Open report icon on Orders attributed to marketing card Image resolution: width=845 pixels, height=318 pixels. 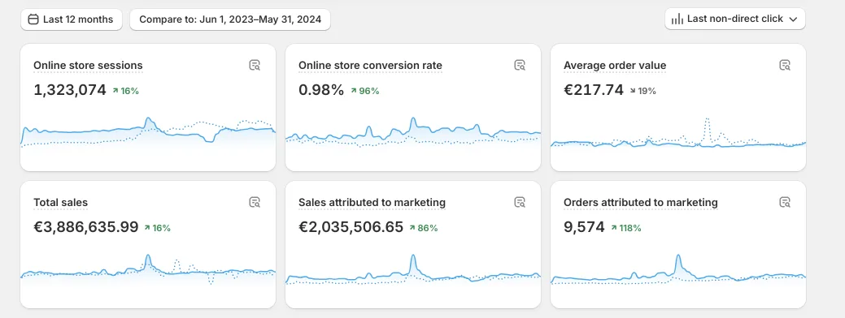785,203
